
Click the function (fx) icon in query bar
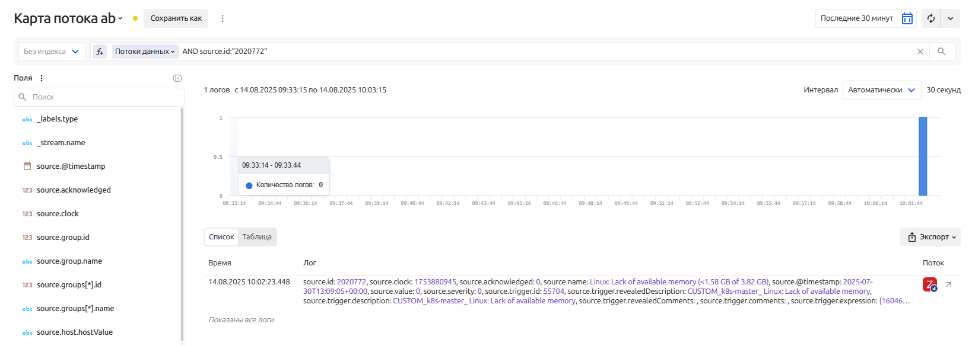tap(100, 52)
